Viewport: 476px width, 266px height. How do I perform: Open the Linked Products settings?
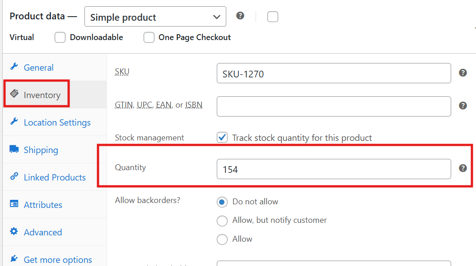[55, 177]
